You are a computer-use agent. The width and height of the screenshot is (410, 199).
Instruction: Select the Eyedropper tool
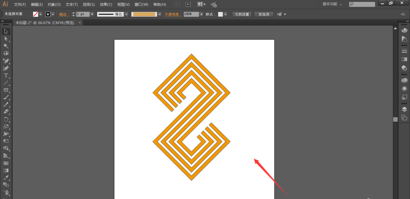pyautogui.click(x=6, y=177)
